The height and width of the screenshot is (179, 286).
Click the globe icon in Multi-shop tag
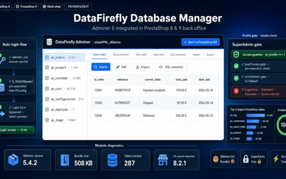pos(44,7)
